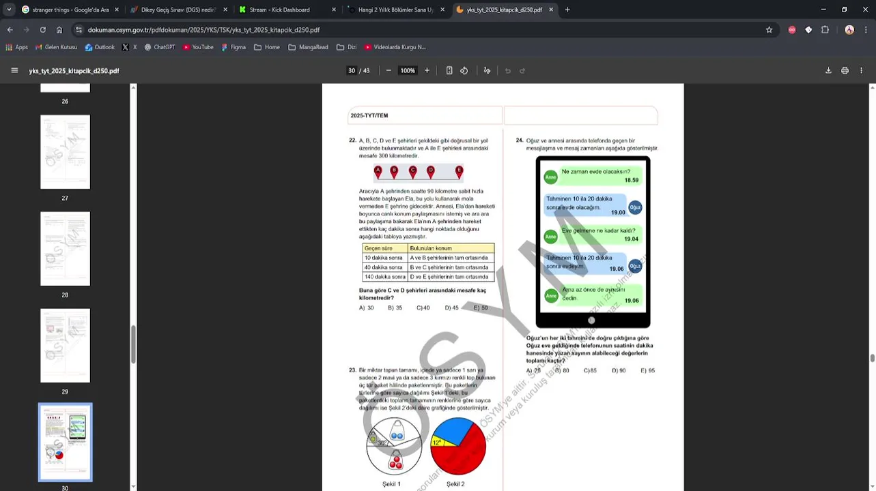The width and height of the screenshot is (876, 491).
Task: Click the main document scrollbar thumb
Action: (872, 358)
